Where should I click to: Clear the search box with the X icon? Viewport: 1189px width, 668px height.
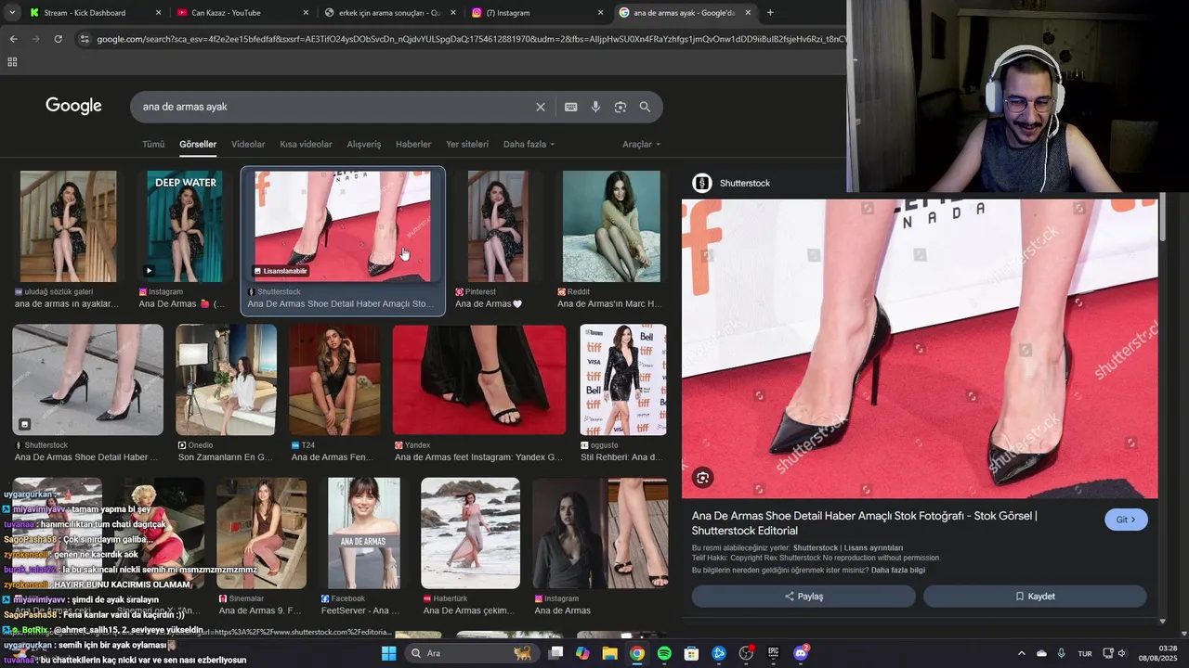coord(540,107)
